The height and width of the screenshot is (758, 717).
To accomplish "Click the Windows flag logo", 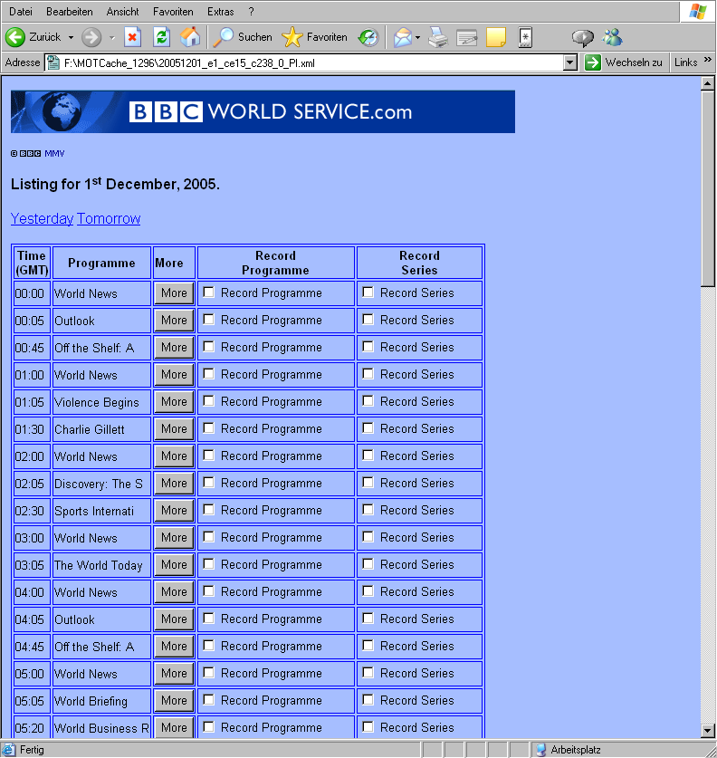I will pyautogui.click(x=698, y=11).
